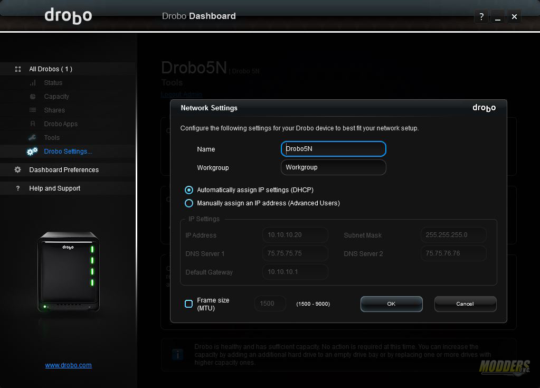Open All Drobos in the sidebar

pyautogui.click(x=51, y=69)
